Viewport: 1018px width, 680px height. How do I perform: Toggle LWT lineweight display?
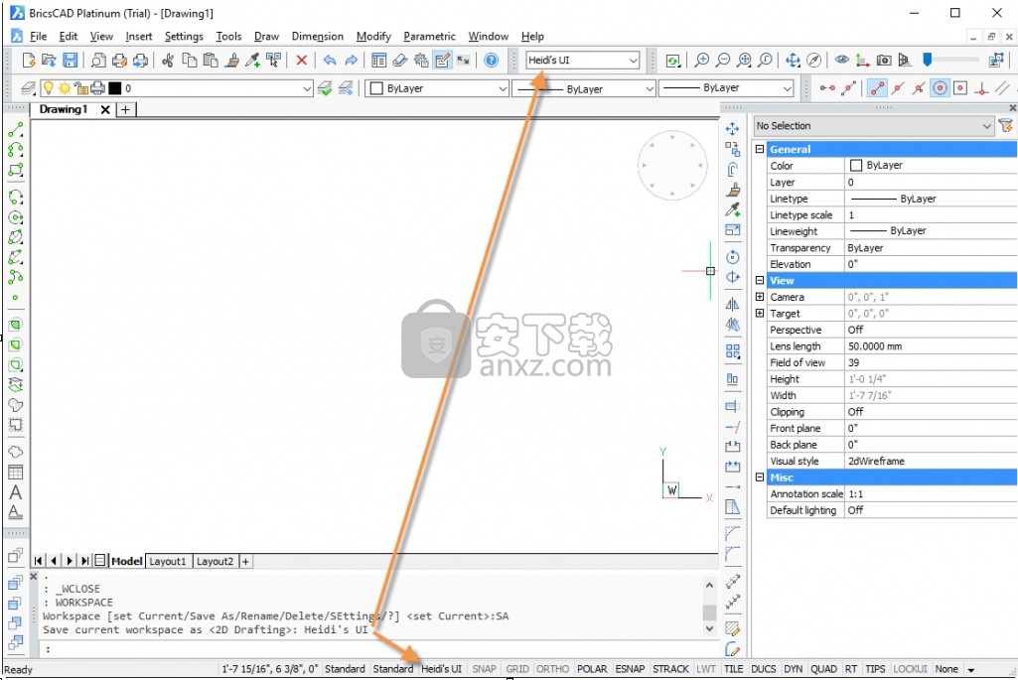click(706, 669)
